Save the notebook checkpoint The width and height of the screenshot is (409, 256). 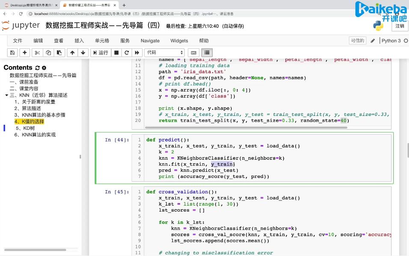12,52
